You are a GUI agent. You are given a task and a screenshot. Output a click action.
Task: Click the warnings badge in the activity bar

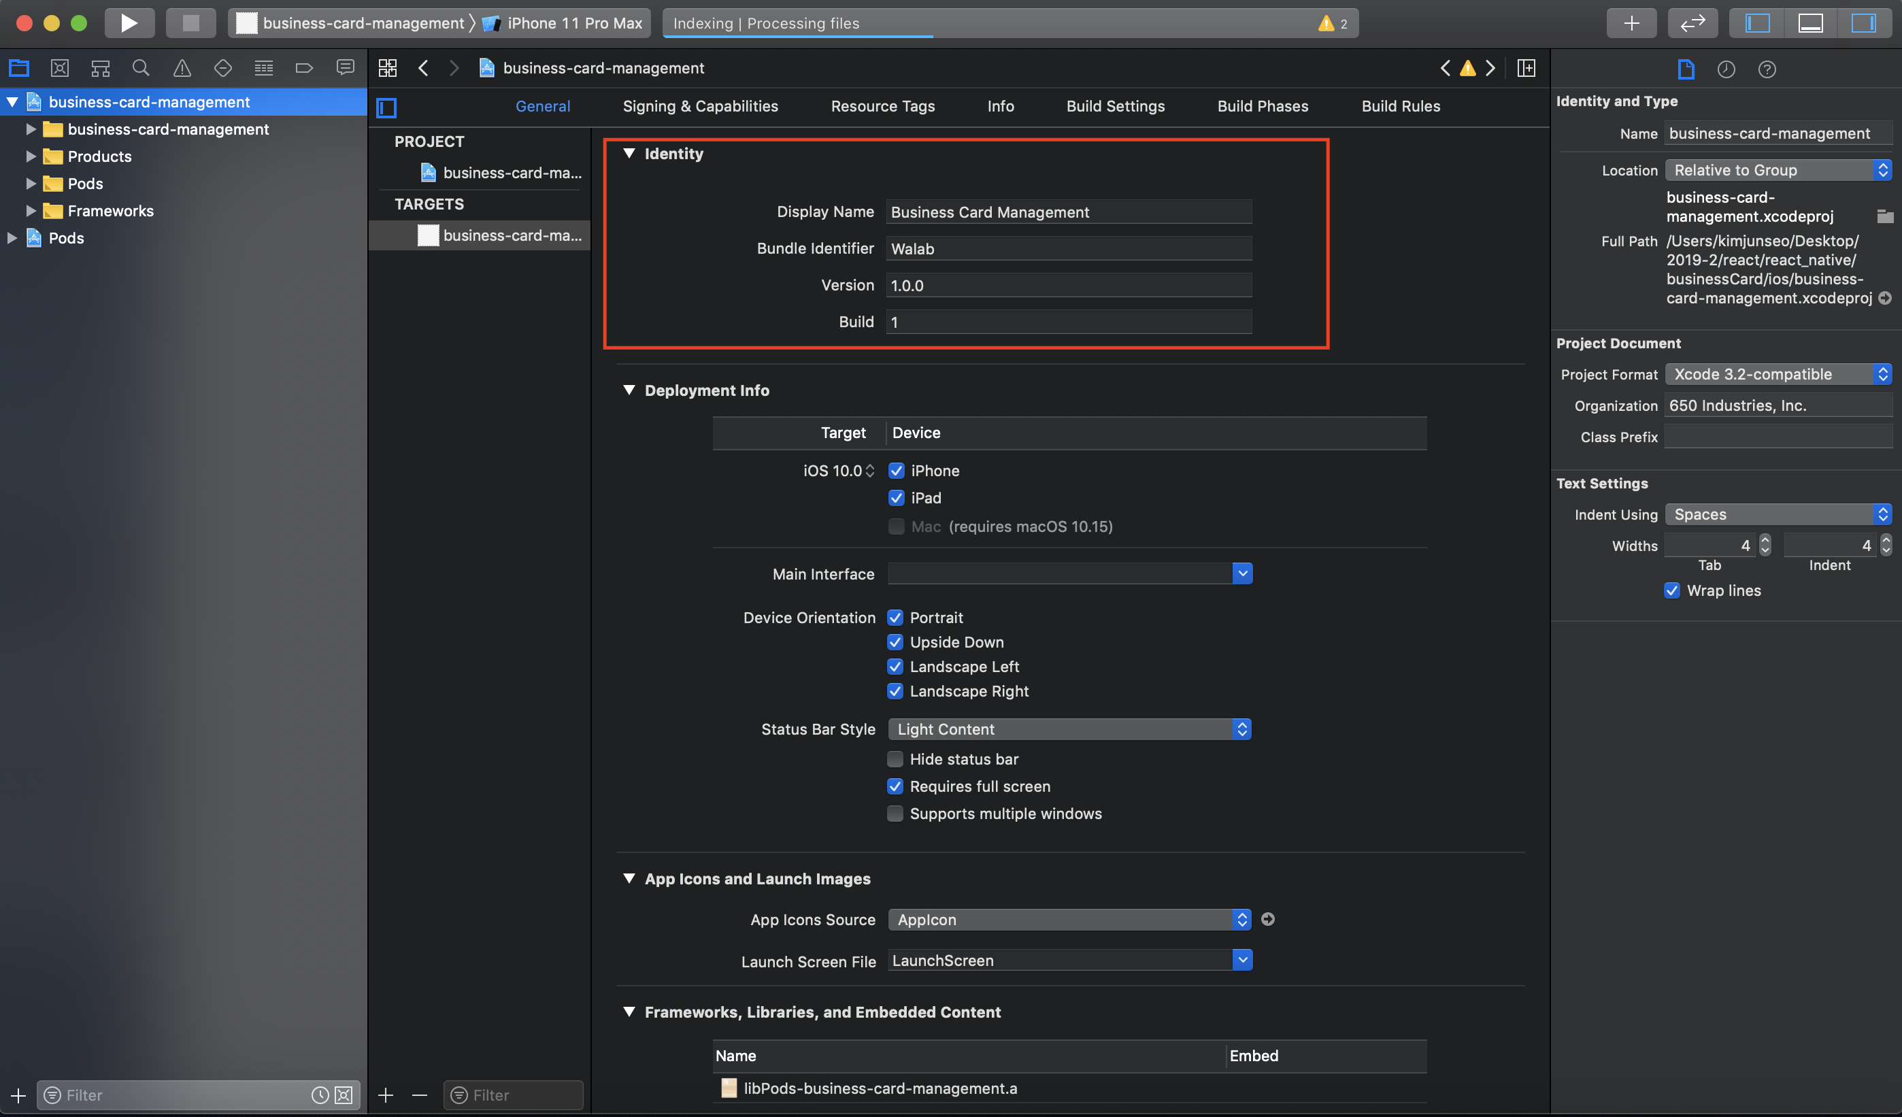[x=1332, y=23]
